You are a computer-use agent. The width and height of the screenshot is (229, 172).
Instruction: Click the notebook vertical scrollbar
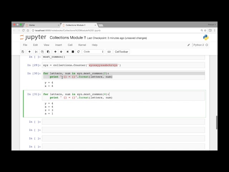[x=216, y=123]
